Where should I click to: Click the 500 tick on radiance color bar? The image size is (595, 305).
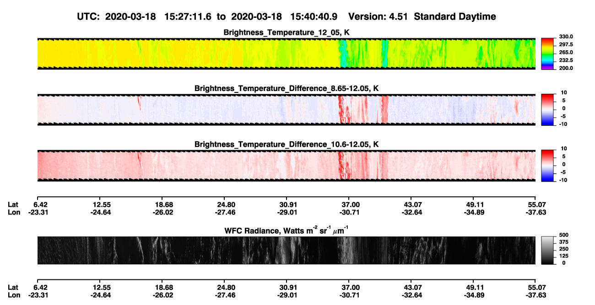pos(564,235)
